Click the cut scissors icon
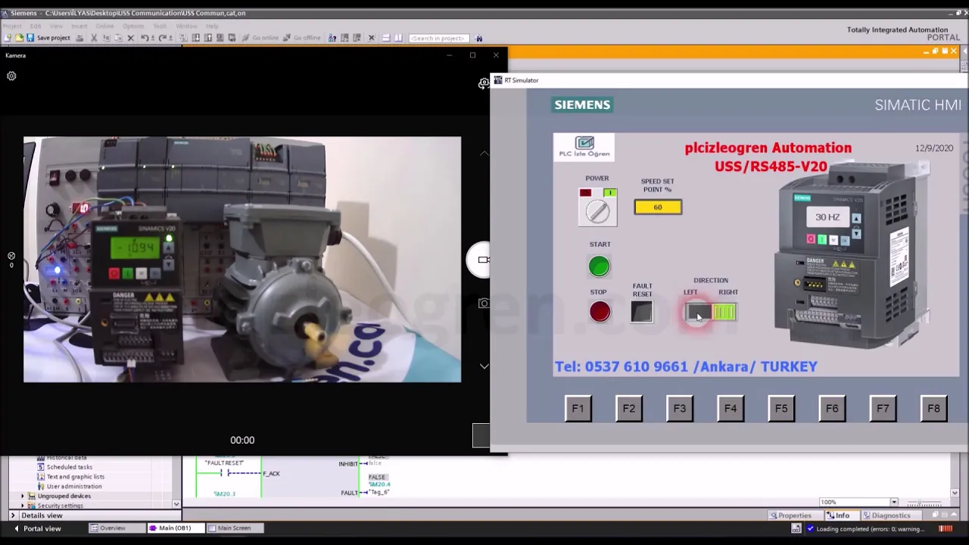 [94, 38]
